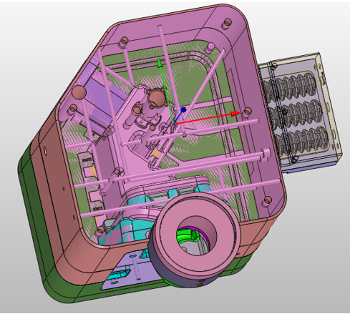Click the green Y-axis arrow tip
This screenshot has height=314, width=350.
click(160, 62)
